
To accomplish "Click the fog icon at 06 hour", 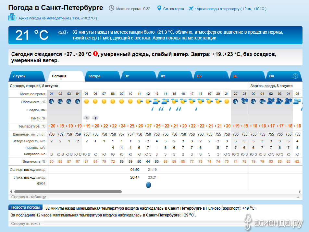I will pyautogui.click(x=95, y=118).
